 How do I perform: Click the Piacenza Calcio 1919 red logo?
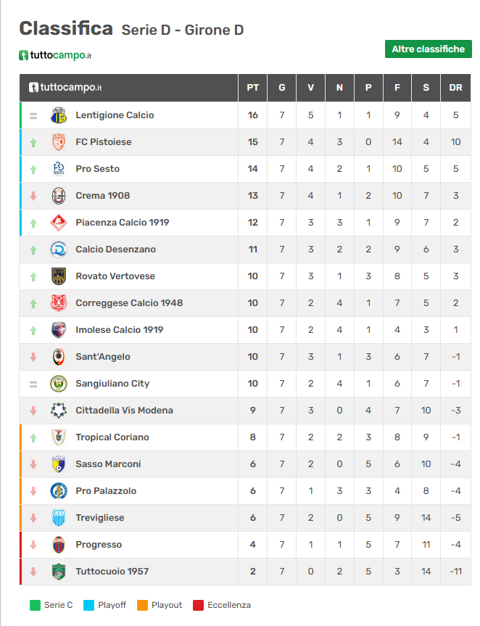[x=59, y=223]
